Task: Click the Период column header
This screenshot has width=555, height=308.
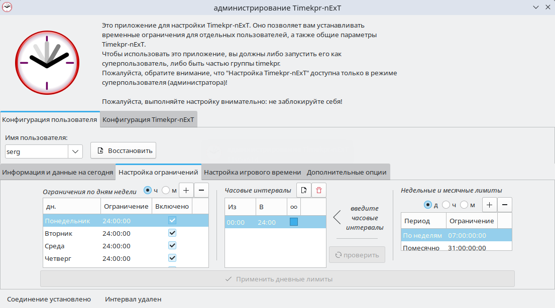Action: pyautogui.click(x=424, y=221)
